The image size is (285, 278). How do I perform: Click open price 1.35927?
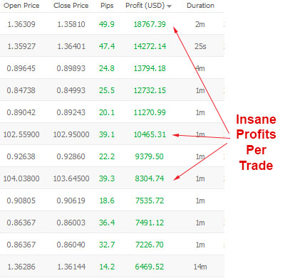click(x=21, y=46)
